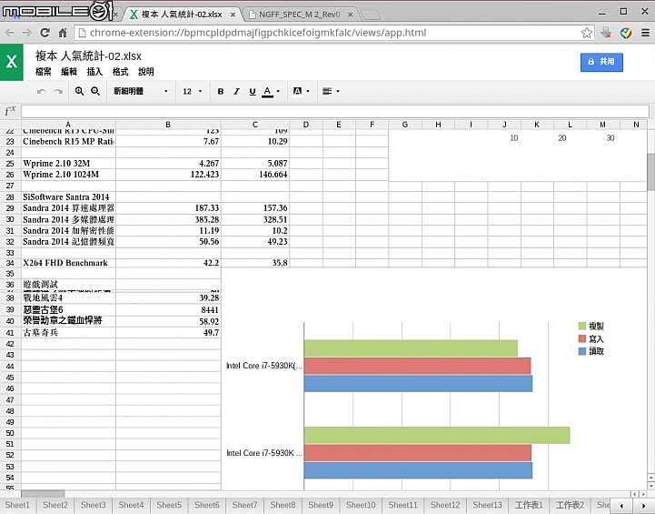655x514 pixels.
Task: Close the 複本 人氣統計-02.xlsx tab
Action: [x=233, y=15]
